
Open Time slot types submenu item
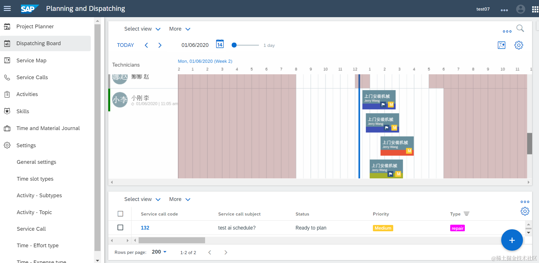point(35,179)
